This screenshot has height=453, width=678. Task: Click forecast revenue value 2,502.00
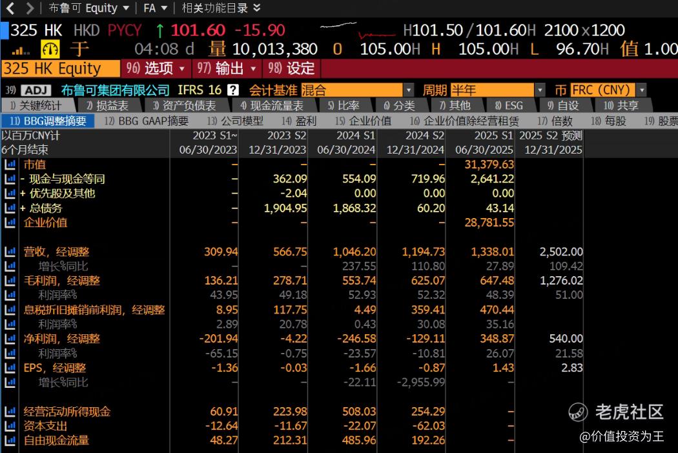pos(561,252)
